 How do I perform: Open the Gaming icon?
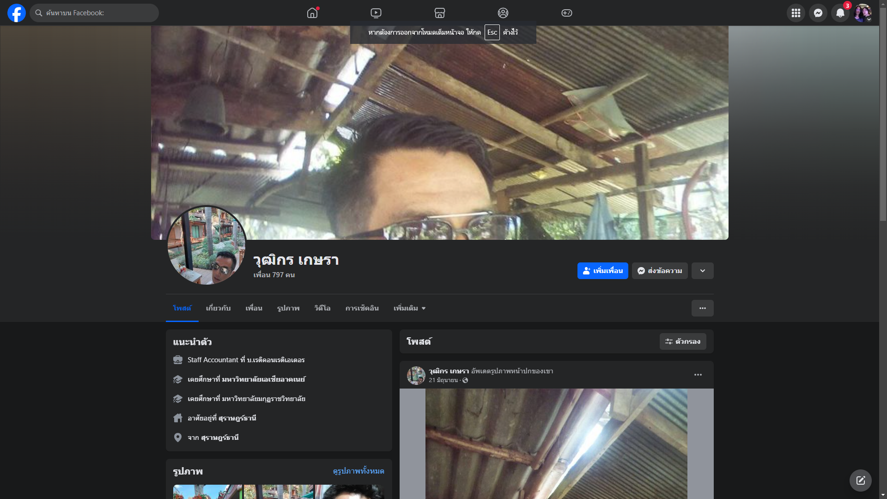[566, 13]
